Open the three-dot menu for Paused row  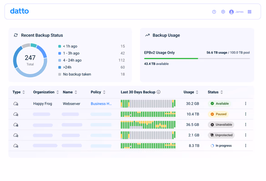[x=246, y=114]
